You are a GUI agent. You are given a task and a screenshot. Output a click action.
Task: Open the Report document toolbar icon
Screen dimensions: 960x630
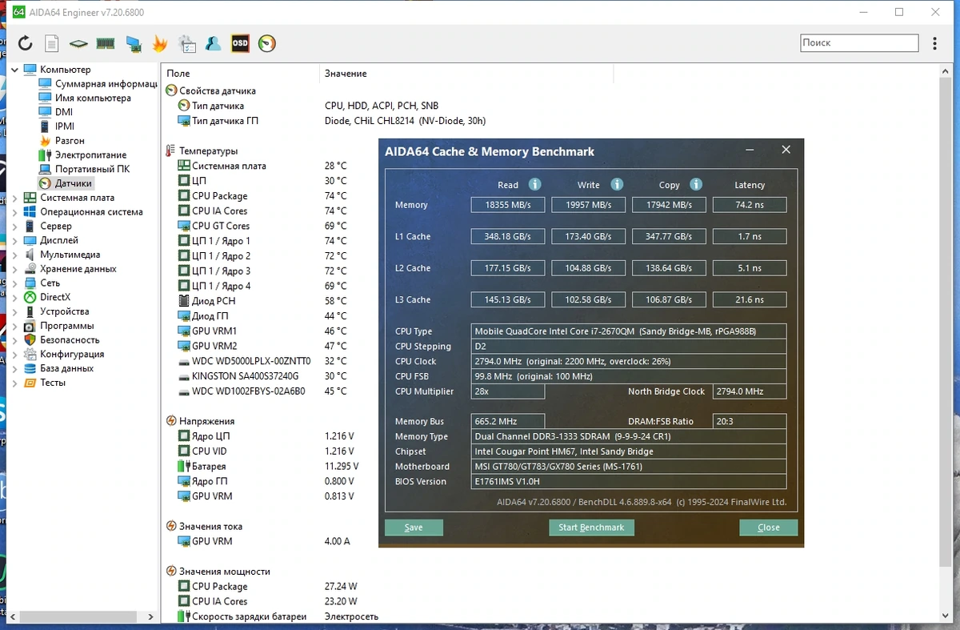pyautogui.click(x=51, y=43)
